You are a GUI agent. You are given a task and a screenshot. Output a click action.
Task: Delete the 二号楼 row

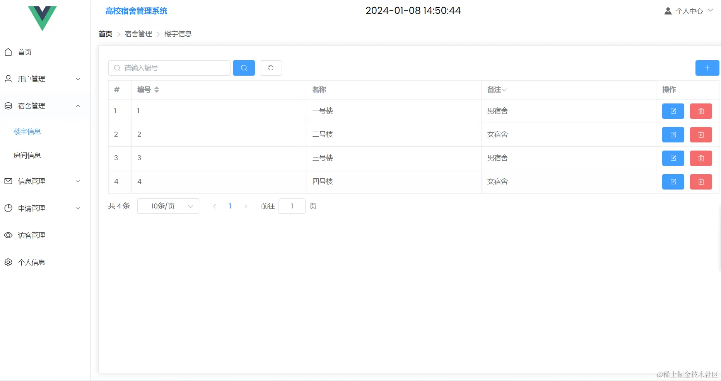point(701,135)
